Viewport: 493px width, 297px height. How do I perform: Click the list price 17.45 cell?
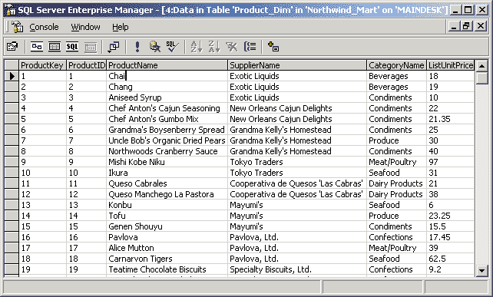coord(451,237)
